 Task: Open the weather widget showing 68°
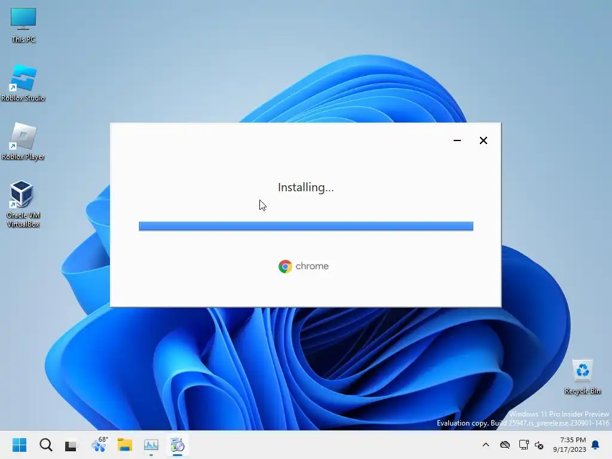coord(99,445)
